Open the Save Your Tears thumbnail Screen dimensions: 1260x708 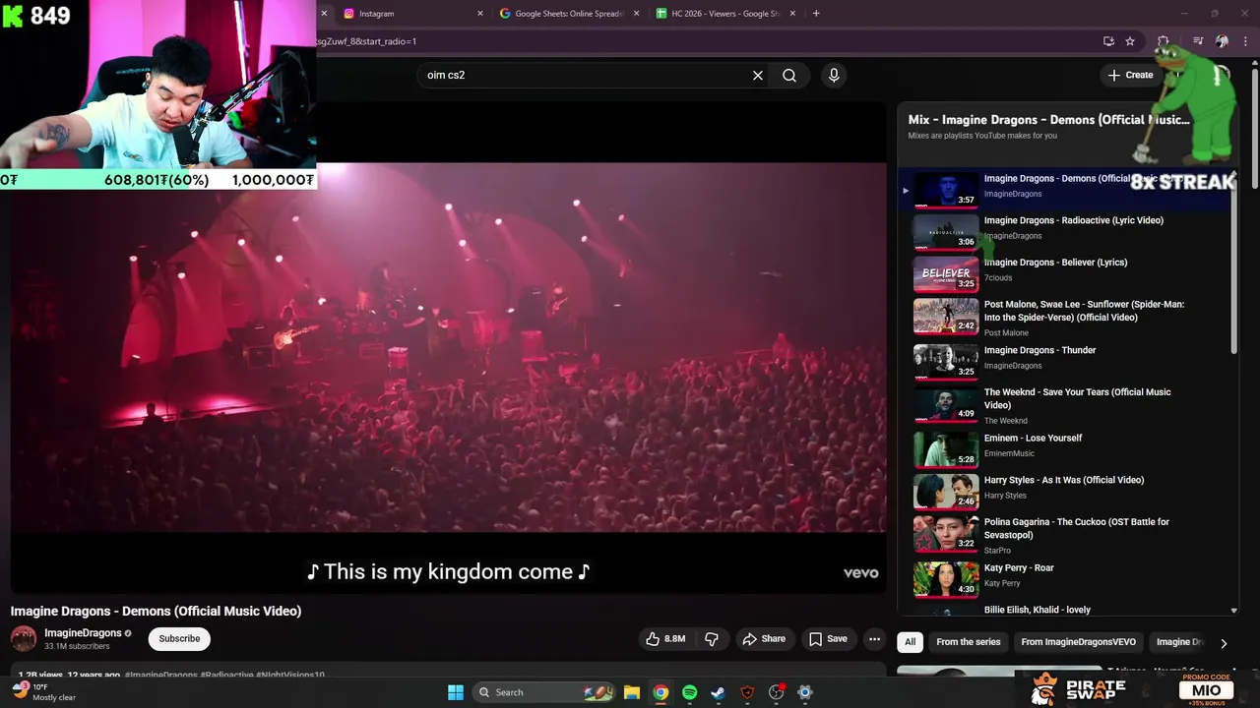click(x=946, y=403)
